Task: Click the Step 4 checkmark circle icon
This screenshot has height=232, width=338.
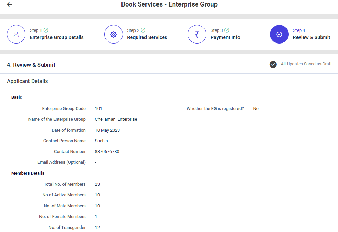Action: click(279, 34)
